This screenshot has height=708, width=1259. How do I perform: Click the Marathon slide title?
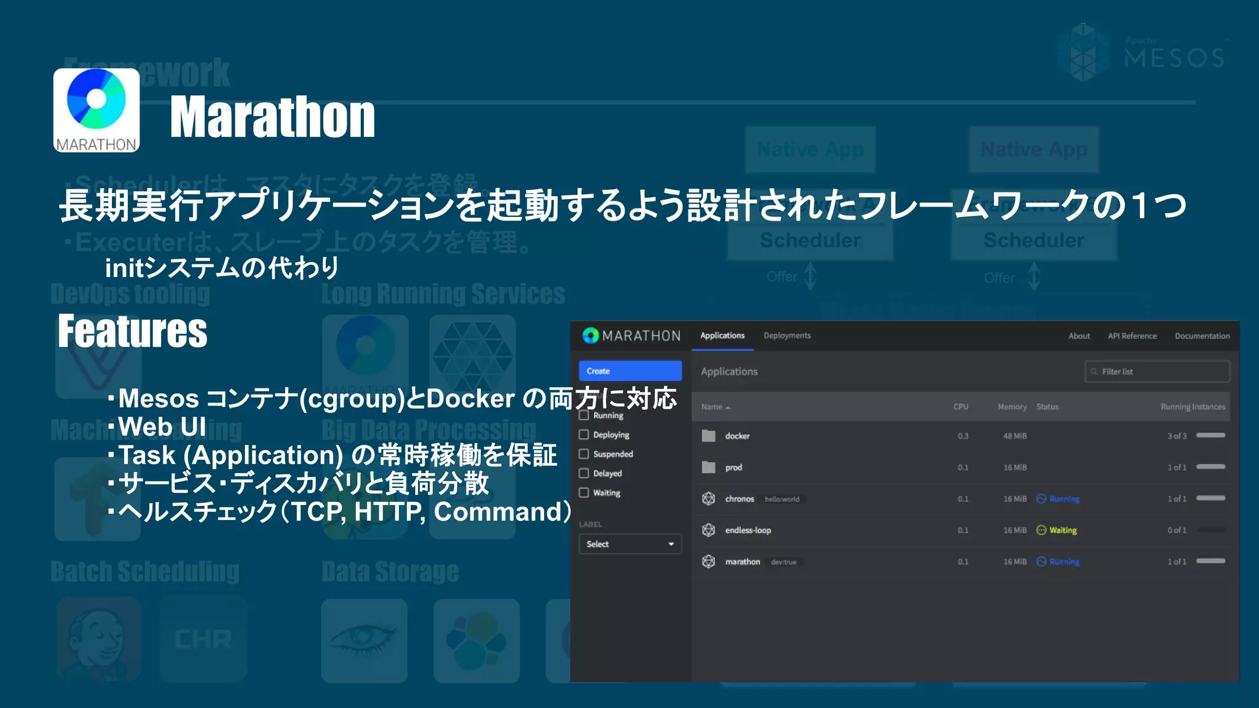point(272,117)
